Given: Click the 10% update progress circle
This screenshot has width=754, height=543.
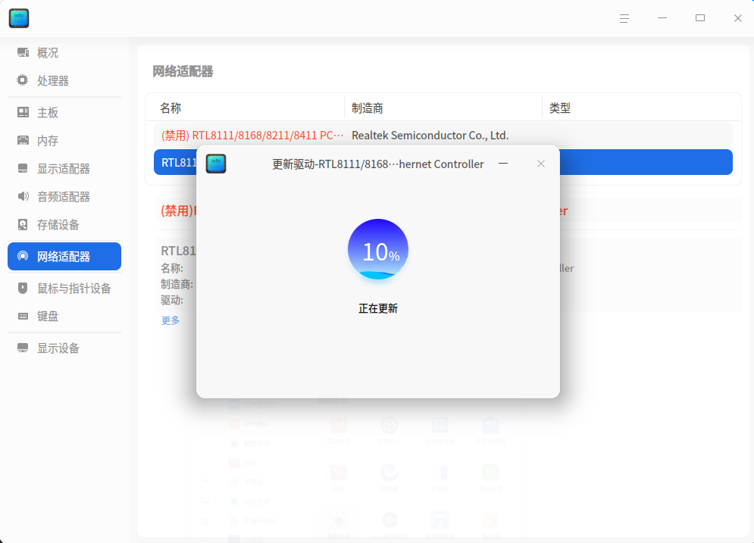Looking at the screenshot, I should (378, 249).
